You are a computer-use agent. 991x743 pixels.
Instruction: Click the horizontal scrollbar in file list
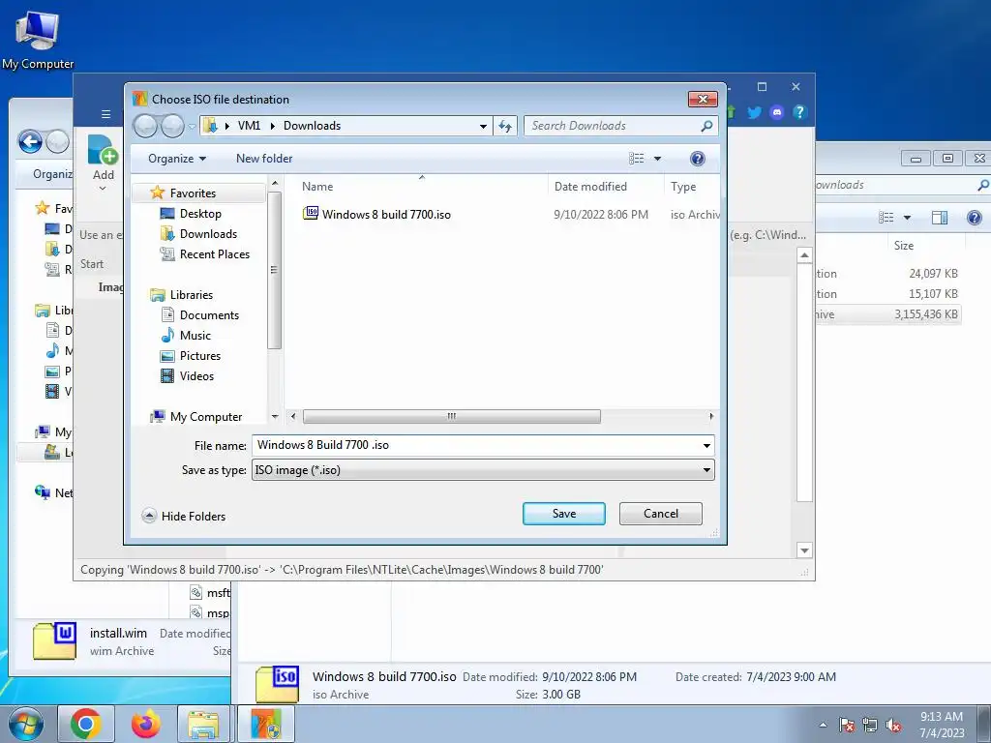pyautogui.click(x=451, y=416)
